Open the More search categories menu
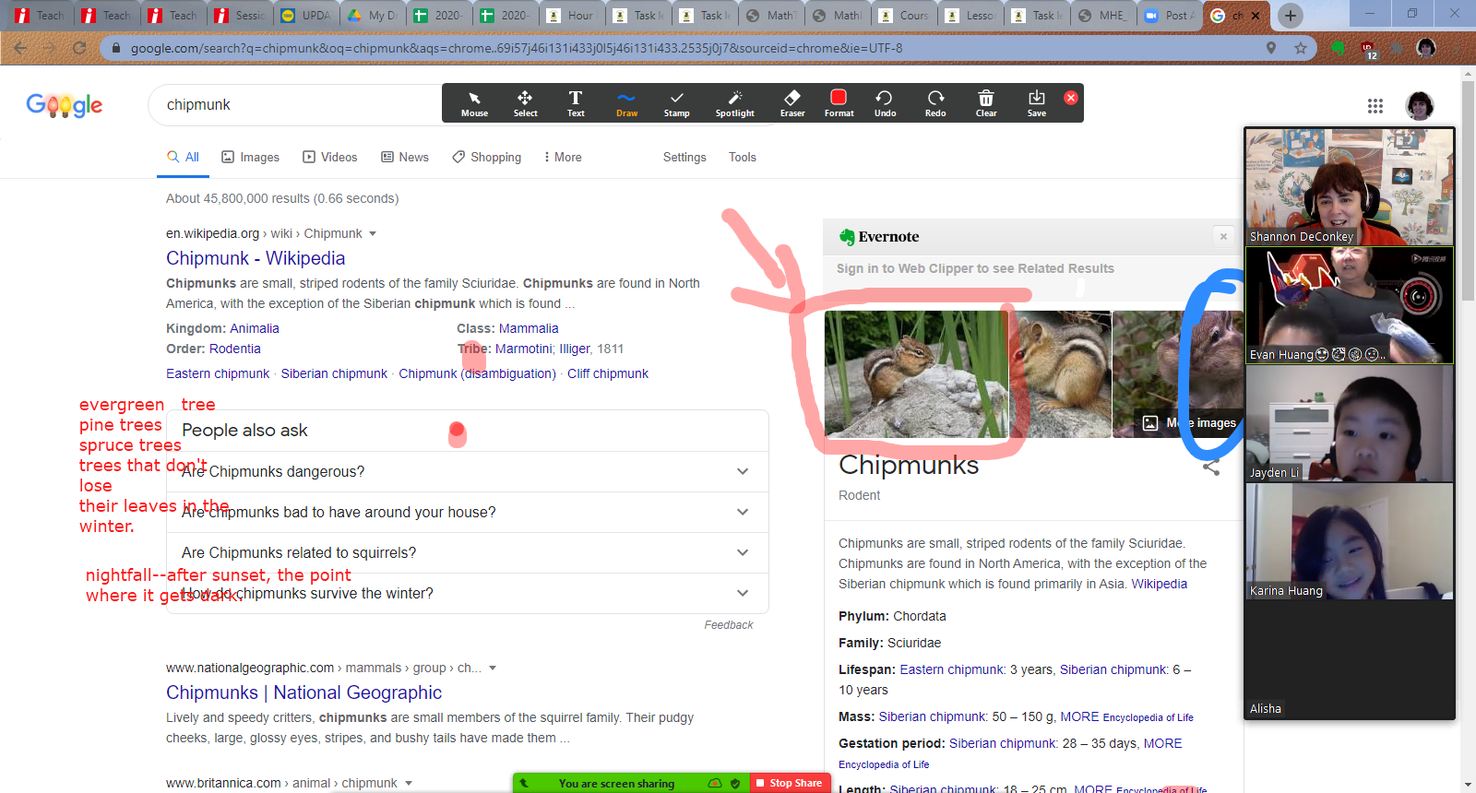Viewport: 1476px width, 793px height. pos(563,158)
